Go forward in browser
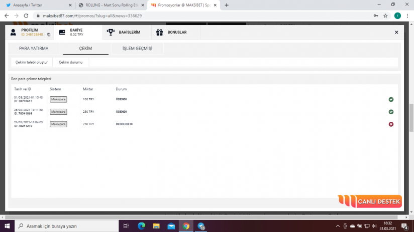This screenshot has height=232, width=414. point(17,16)
